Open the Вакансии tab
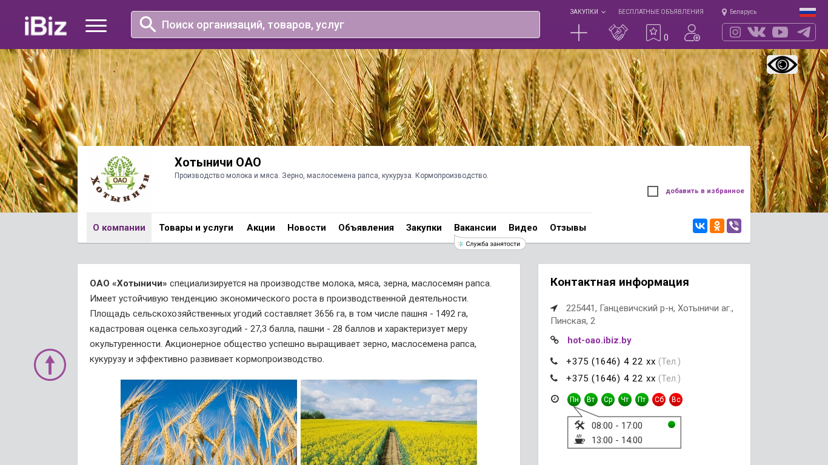Viewport: 828px width, 465px height. coord(475,228)
